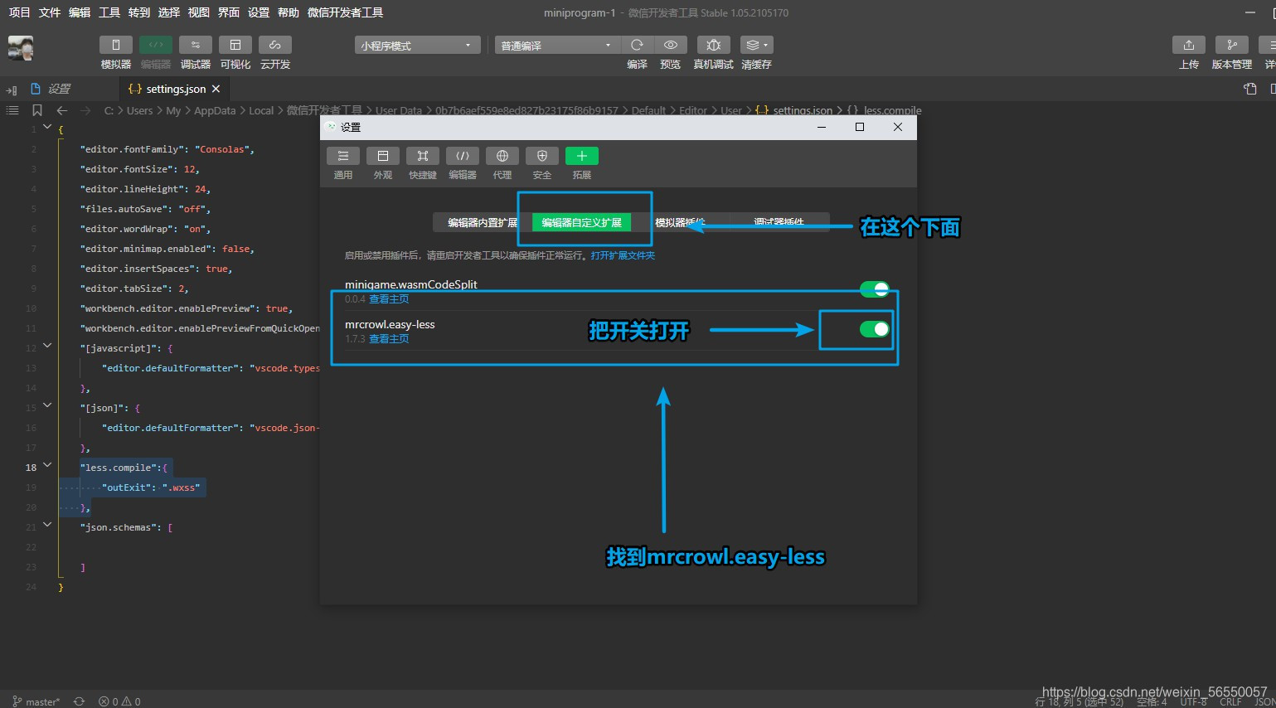Open 编辑器 editor settings section in dialog
The width and height of the screenshot is (1276, 708).
(x=463, y=156)
